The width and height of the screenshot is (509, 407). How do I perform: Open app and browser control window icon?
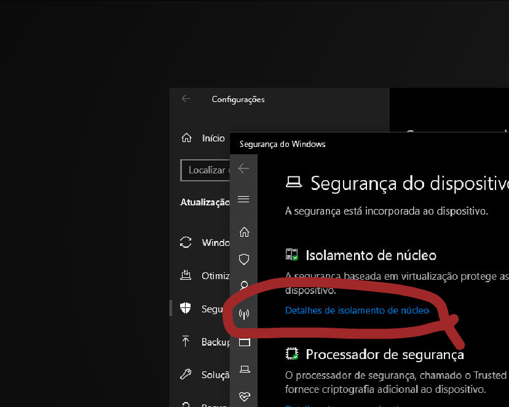tap(245, 342)
